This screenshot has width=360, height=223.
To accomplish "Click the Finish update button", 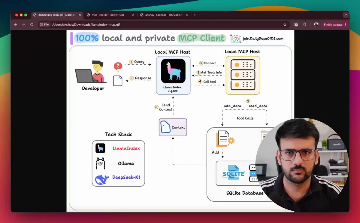I will (333, 25).
